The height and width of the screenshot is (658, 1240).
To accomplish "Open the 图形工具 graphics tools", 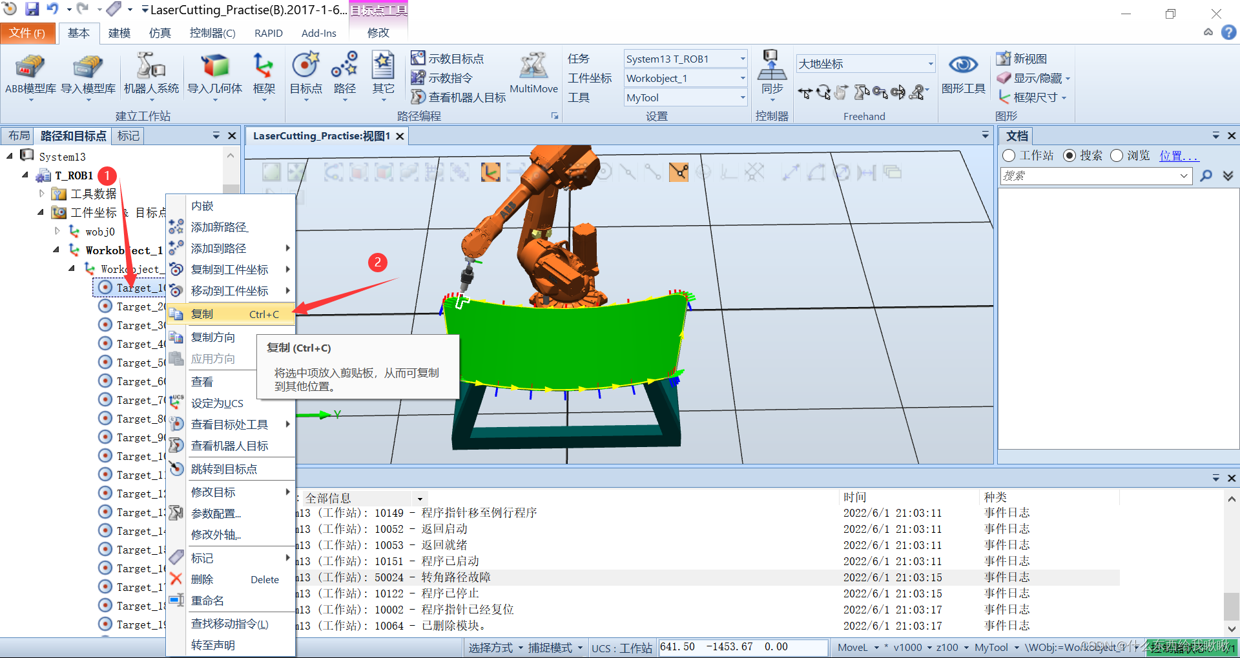I will tap(963, 74).
